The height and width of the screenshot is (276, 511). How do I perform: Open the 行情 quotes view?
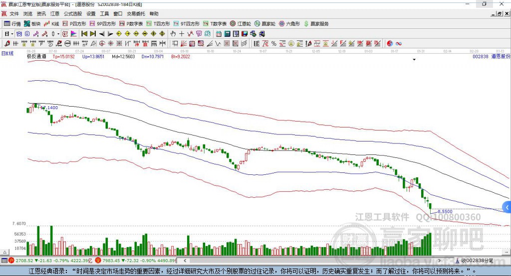tap(12, 24)
